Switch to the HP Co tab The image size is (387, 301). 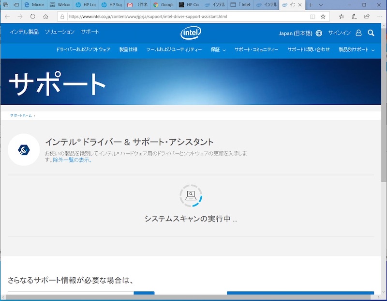[x=189, y=5]
